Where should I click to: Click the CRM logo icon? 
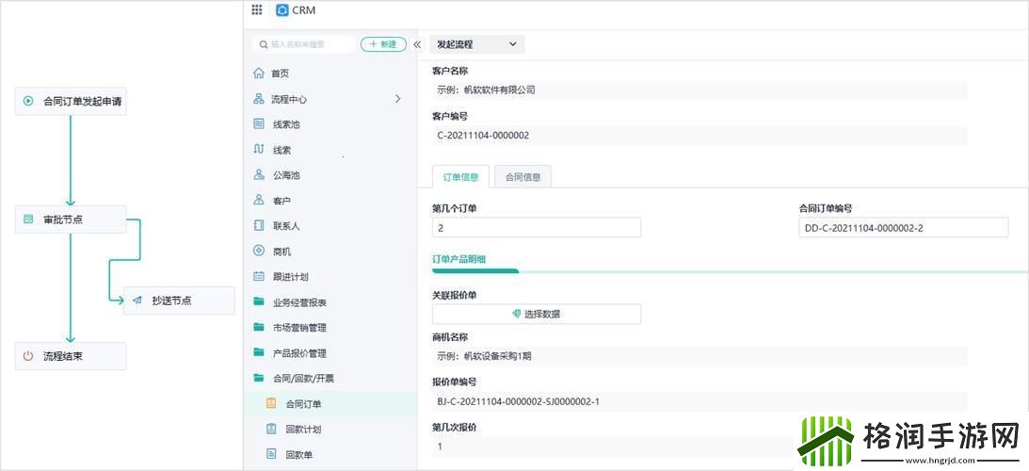click(282, 9)
